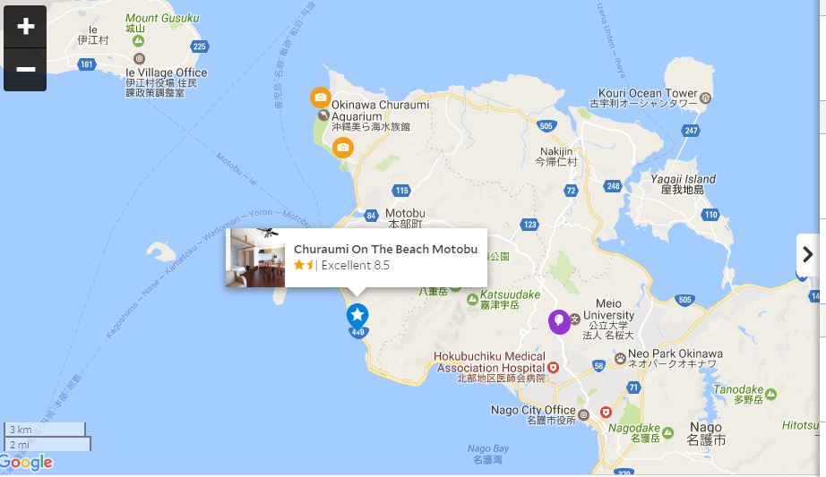Toggle the map scale bar units

pyautogui.click(x=47, y=437)
